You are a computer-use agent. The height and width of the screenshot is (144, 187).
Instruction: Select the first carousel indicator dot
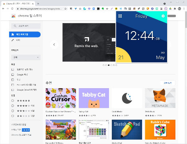(x=103, y=65)
